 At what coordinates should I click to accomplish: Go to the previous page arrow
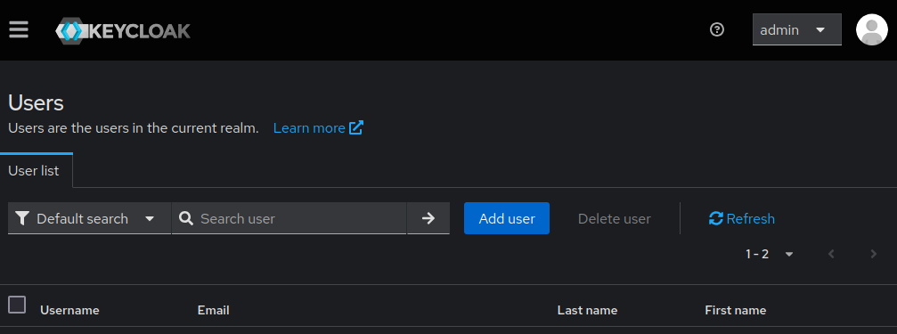click(831, 254)
